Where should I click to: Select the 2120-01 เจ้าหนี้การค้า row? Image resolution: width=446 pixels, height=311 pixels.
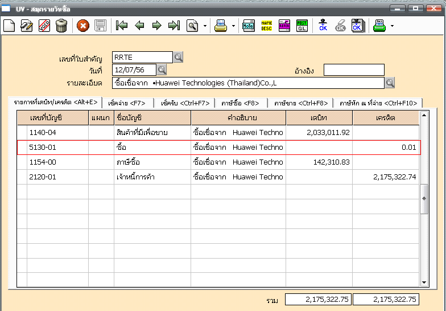222,177
